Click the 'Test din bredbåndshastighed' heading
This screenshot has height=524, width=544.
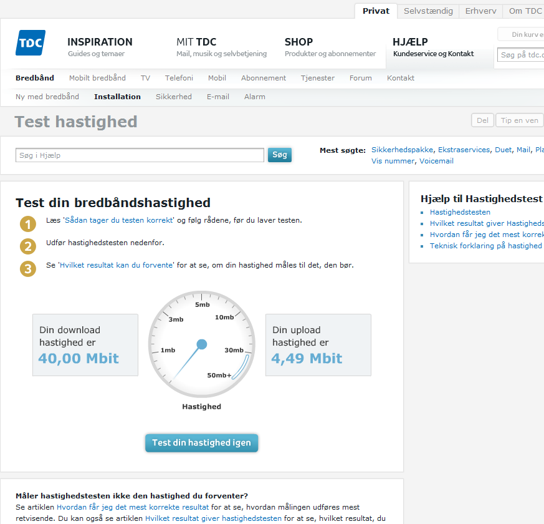tap(113, 203)
